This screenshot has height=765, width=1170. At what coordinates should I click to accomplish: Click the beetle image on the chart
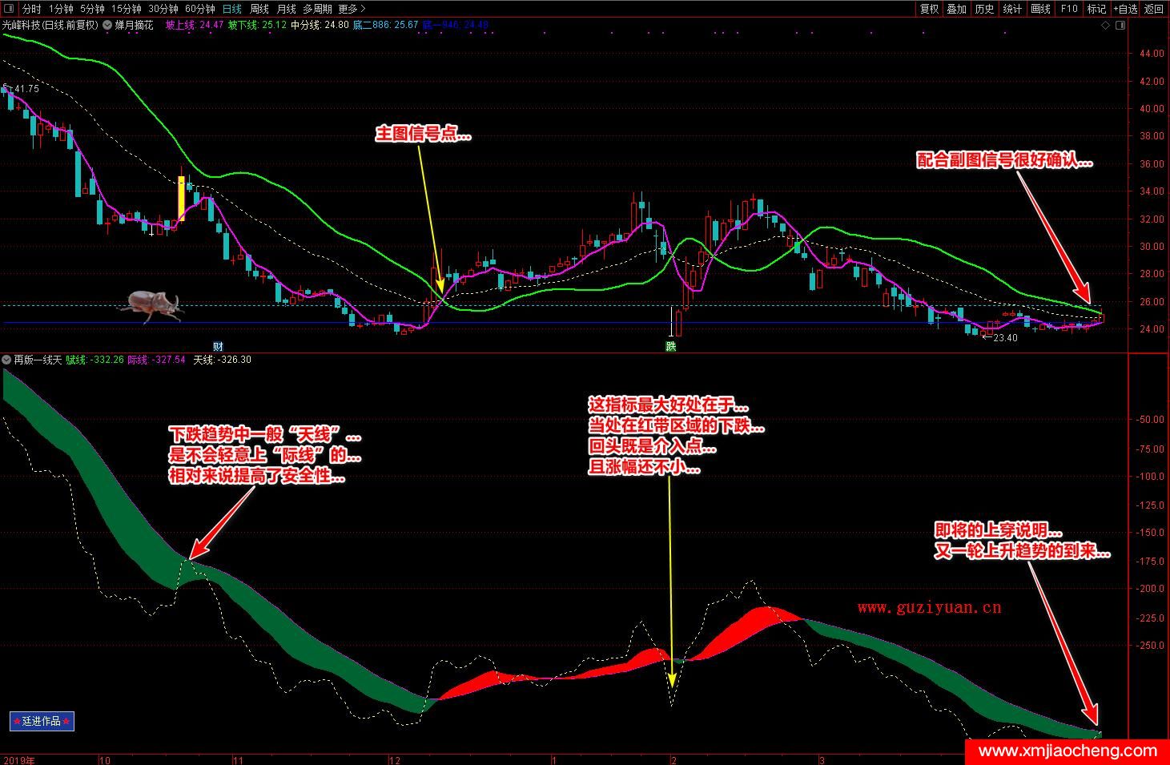(x=151, y=305)
